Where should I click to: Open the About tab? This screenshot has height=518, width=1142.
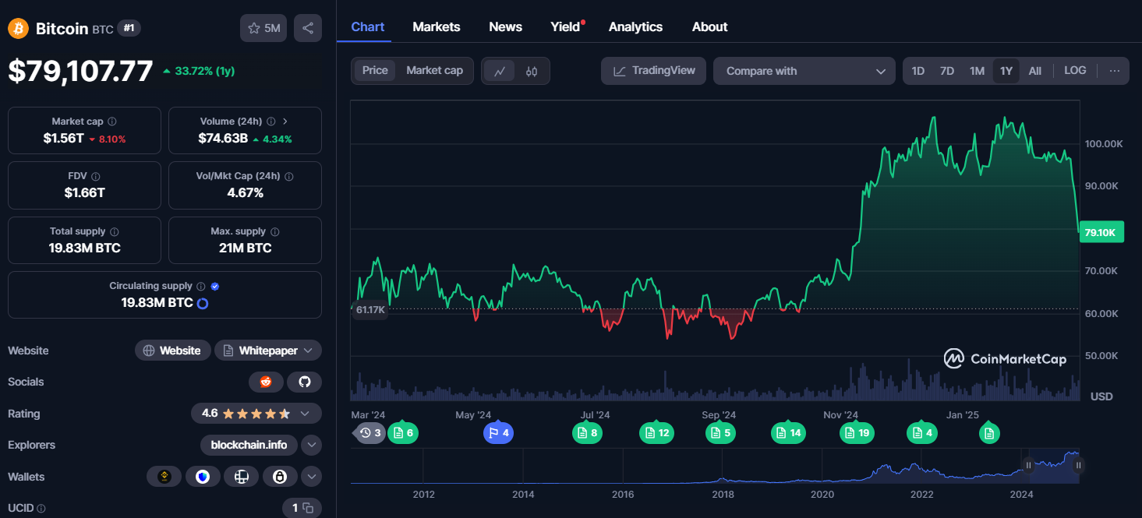(710, 27)
